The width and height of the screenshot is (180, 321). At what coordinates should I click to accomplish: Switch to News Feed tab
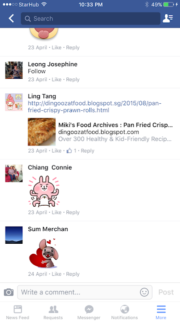pyautogui.click(x=18, y=312)
